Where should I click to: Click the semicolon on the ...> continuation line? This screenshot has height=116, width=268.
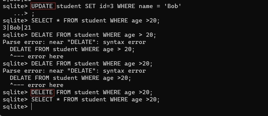click(x=33, y=14)
